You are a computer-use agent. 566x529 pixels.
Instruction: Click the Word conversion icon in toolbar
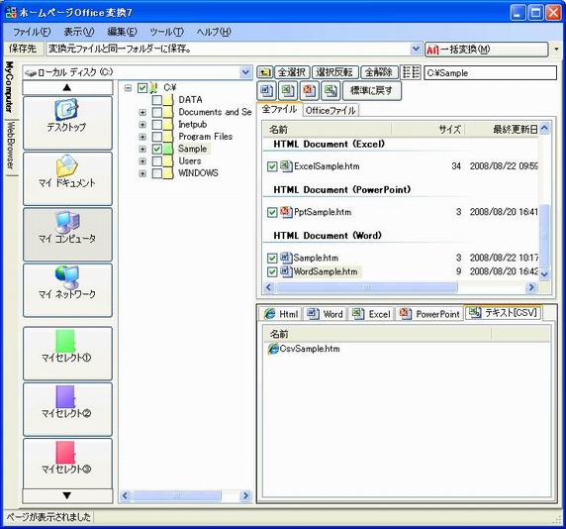(x=267, y=90)
